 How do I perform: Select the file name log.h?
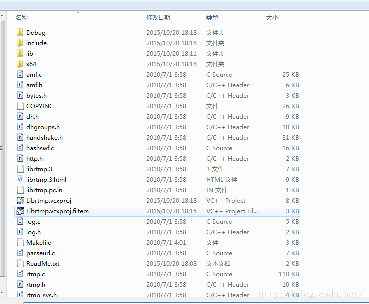[x=33, y=232]
